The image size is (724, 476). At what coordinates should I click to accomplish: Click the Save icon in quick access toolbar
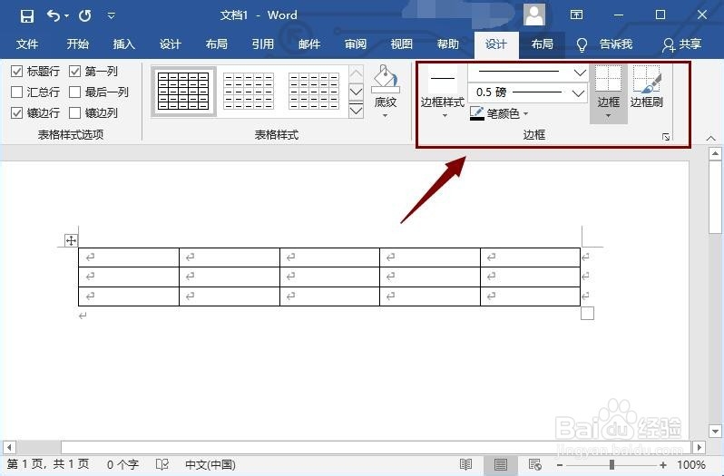coord(27,16)
